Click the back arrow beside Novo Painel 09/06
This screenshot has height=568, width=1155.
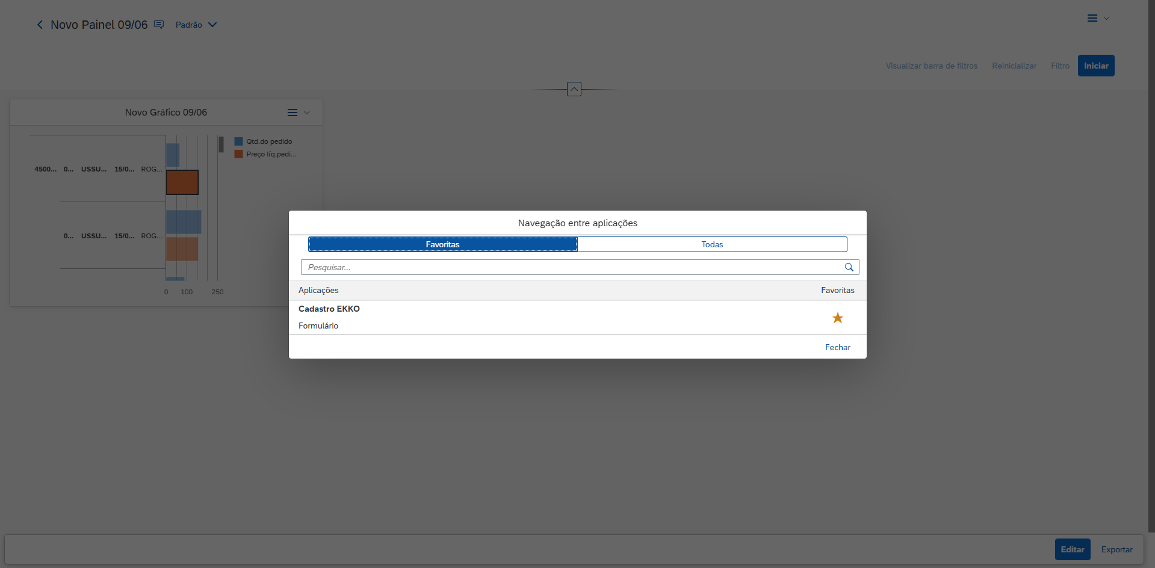pyautogui.click(x=40, y=25)
